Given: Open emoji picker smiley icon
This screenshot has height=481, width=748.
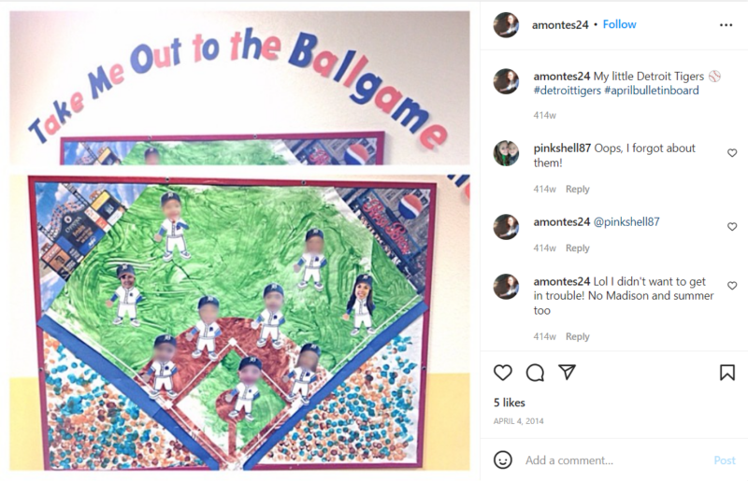Looking at the screenshot, I should [502, 460].
